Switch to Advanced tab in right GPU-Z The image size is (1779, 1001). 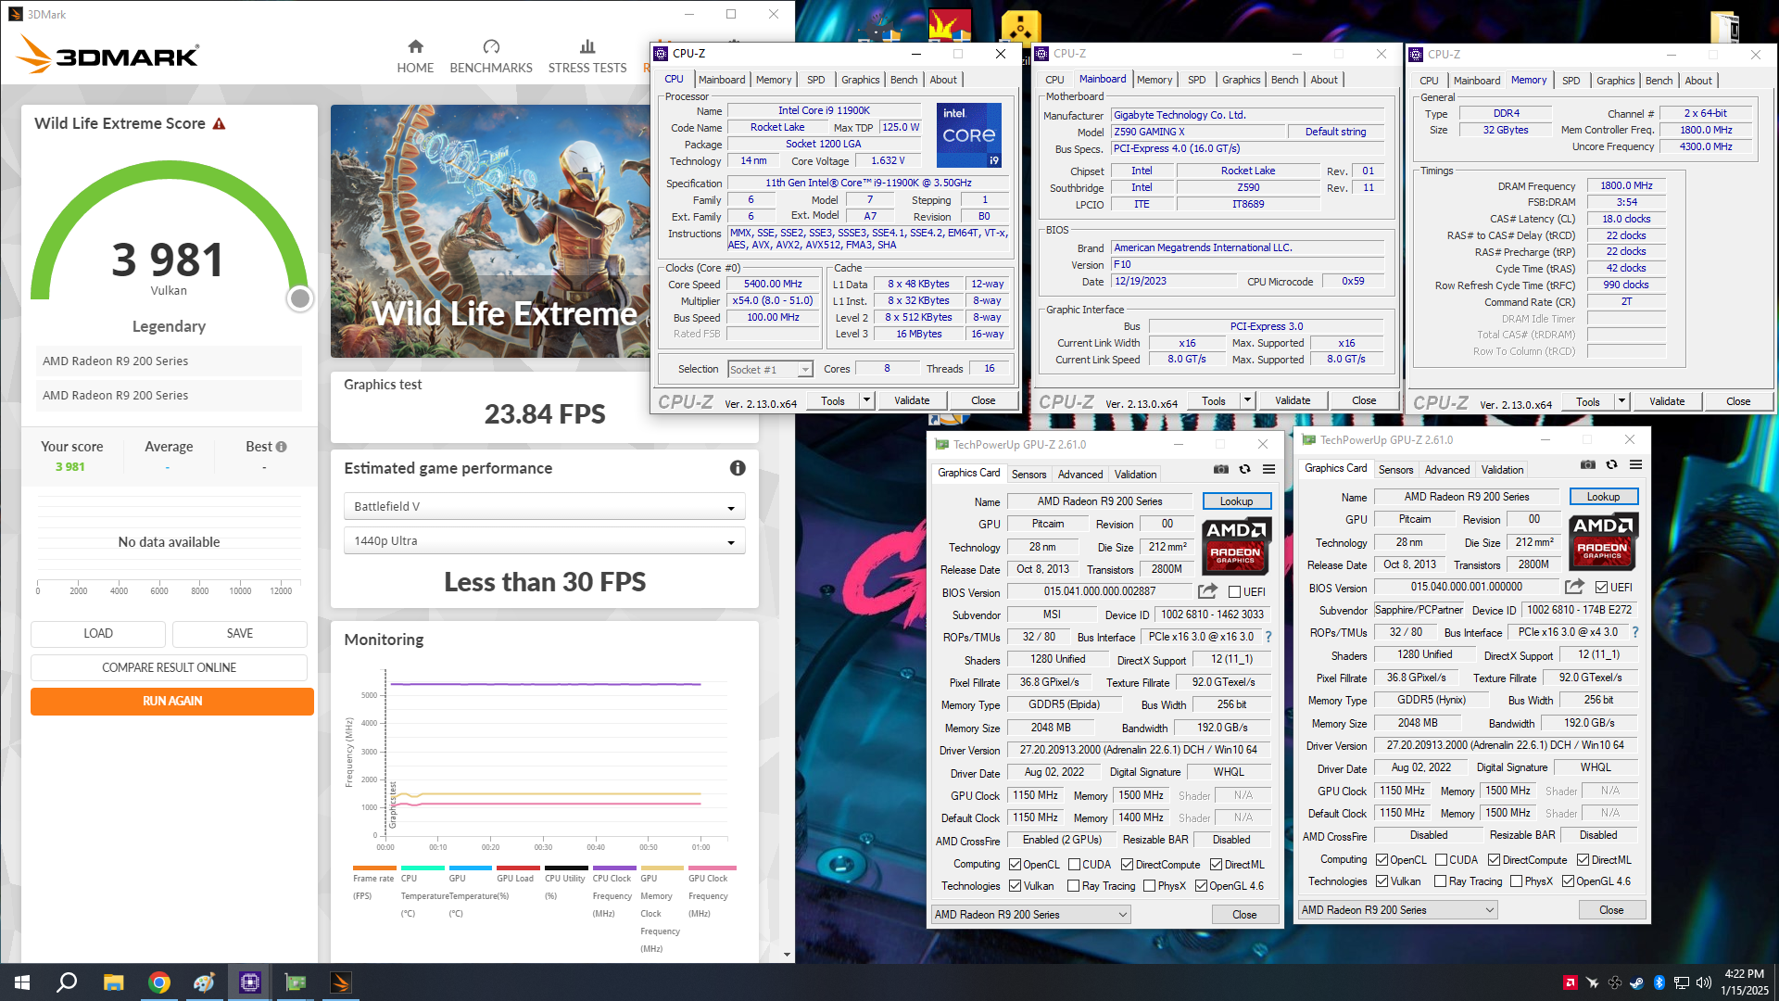[x=1447, y=470]
